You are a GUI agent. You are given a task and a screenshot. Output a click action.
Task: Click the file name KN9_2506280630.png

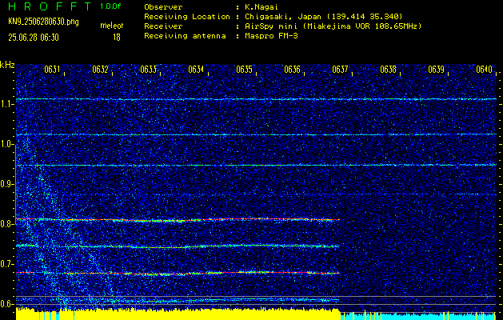[x=43, y=22]
